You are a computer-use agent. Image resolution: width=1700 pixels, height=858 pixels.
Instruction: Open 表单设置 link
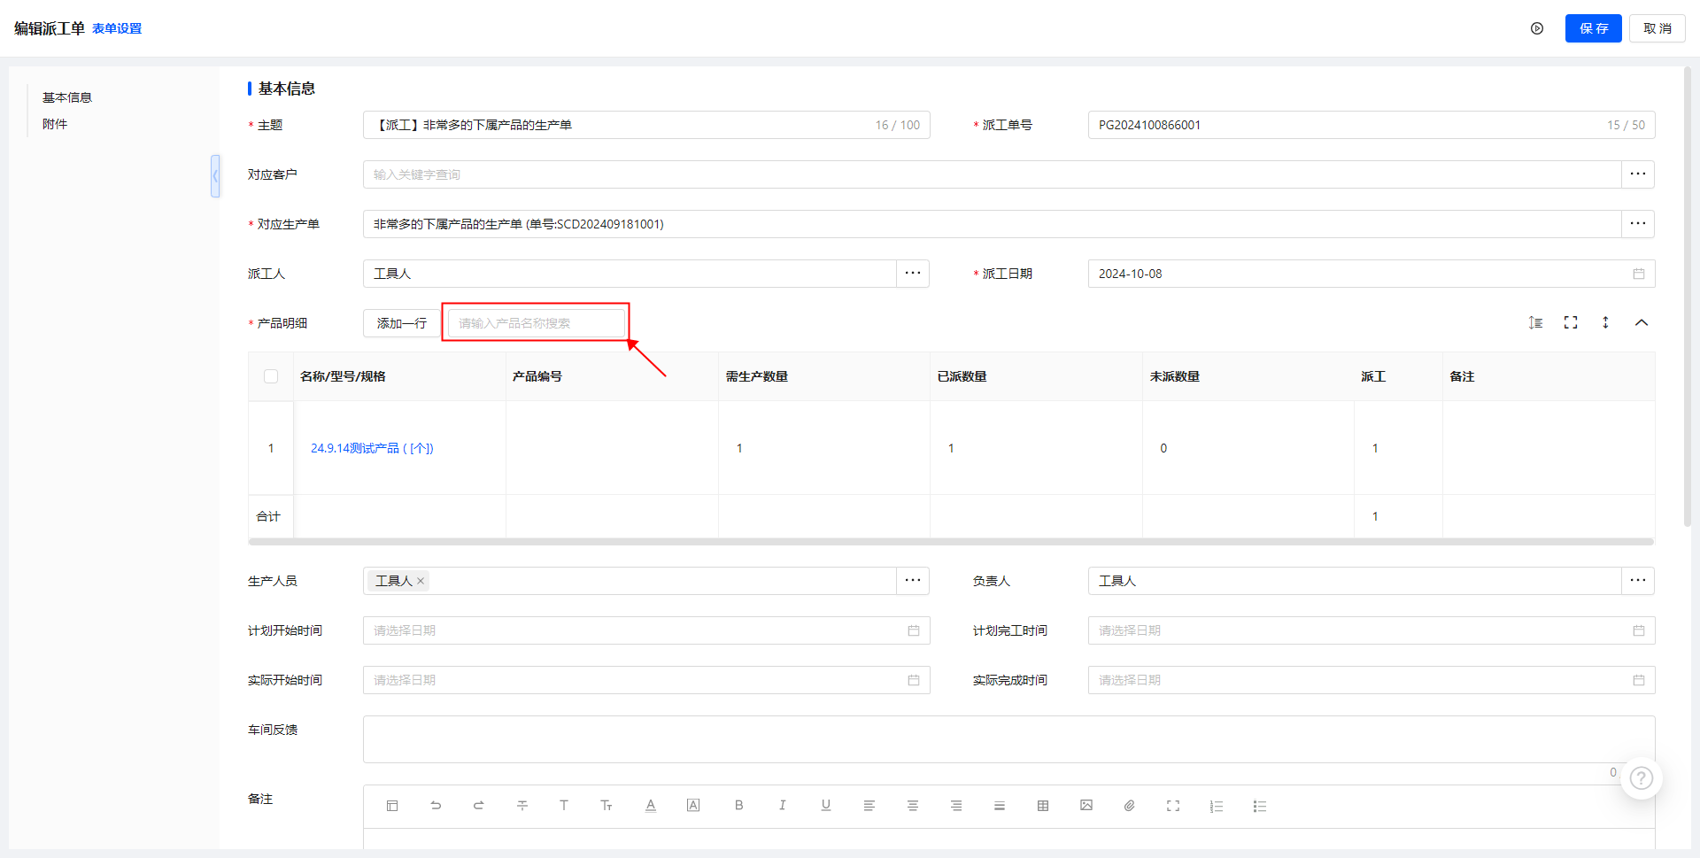pos(117,28)
